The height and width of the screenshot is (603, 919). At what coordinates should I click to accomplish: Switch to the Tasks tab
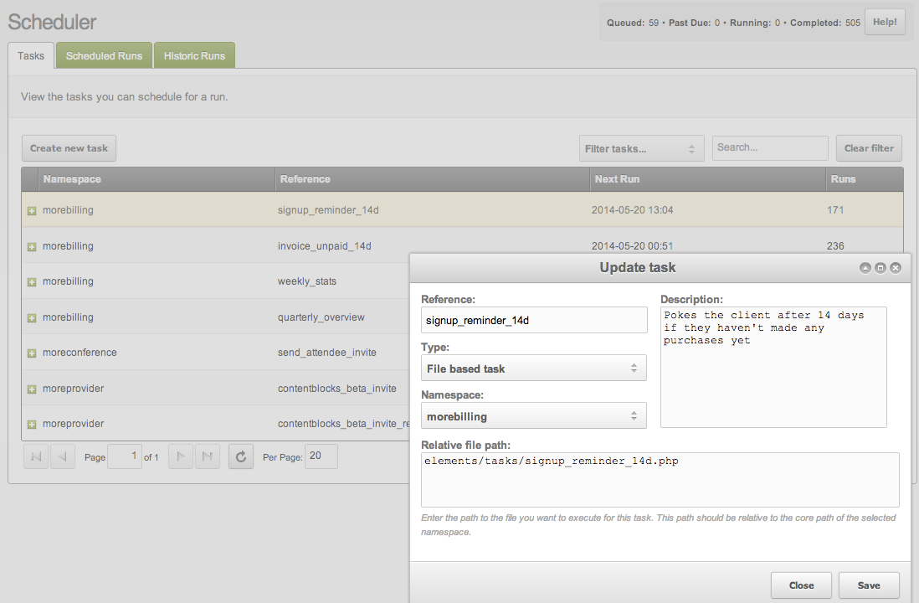31,56
